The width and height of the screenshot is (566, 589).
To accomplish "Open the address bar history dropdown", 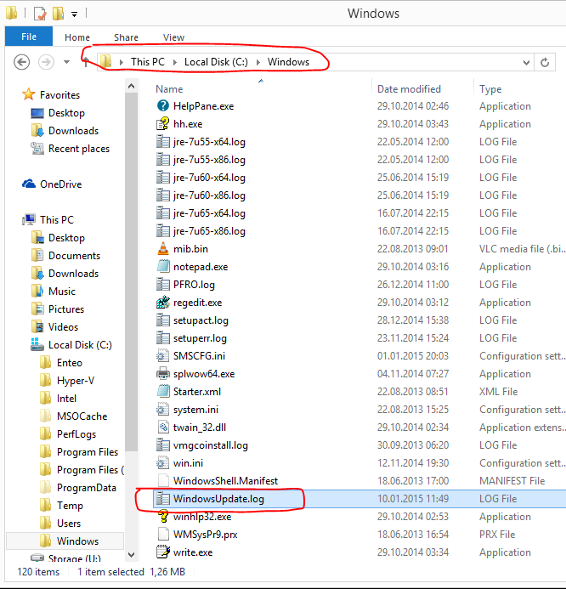I will pos(526,63).
